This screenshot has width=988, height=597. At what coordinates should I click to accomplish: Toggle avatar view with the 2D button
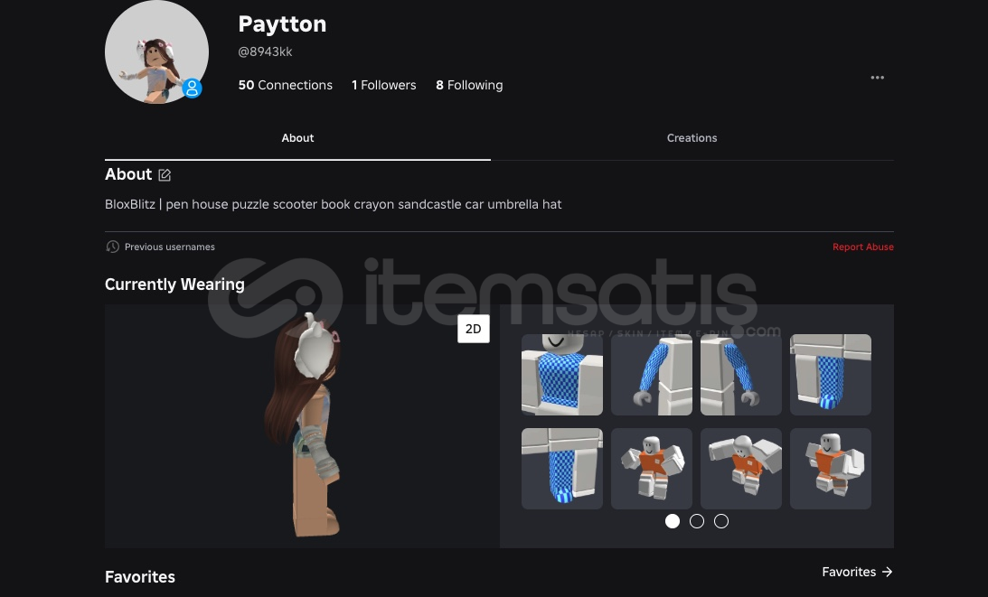pos(473,330)
